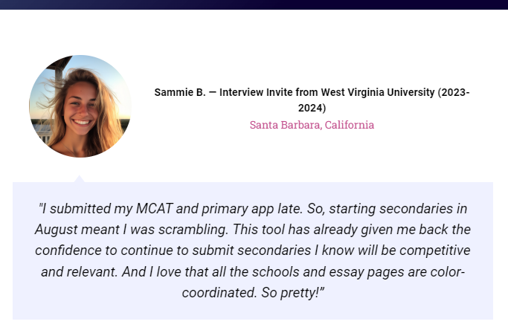Click the Santa Barbara, California location text
Screen dimensions: 508x333
312,125
